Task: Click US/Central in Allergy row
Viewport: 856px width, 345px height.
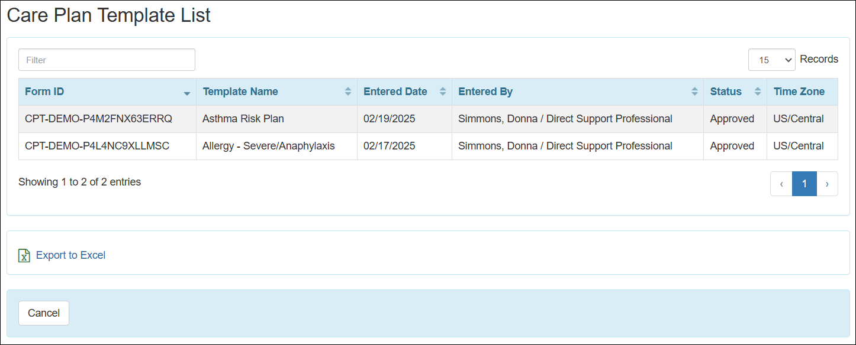Action: [799, 146]
